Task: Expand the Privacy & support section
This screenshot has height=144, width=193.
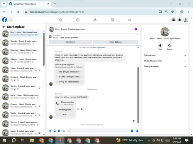Action: [165, 66]
